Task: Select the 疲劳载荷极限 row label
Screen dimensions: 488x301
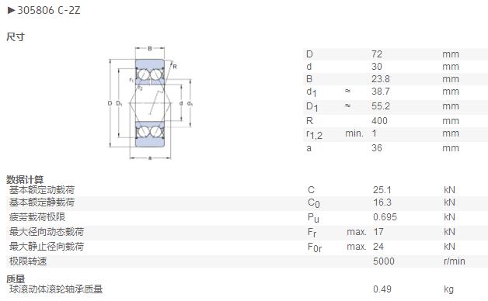Action: pyautogui.click(x=37, y=216)
